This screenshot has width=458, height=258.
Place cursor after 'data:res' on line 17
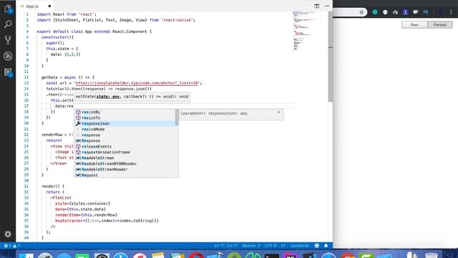(x=74, y=106)
